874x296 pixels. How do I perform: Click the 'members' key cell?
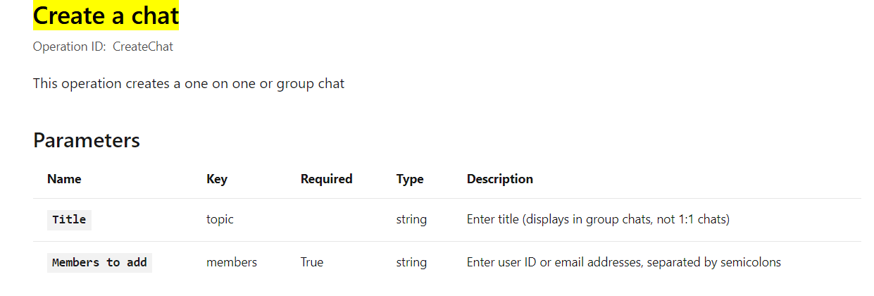(232, 262)
